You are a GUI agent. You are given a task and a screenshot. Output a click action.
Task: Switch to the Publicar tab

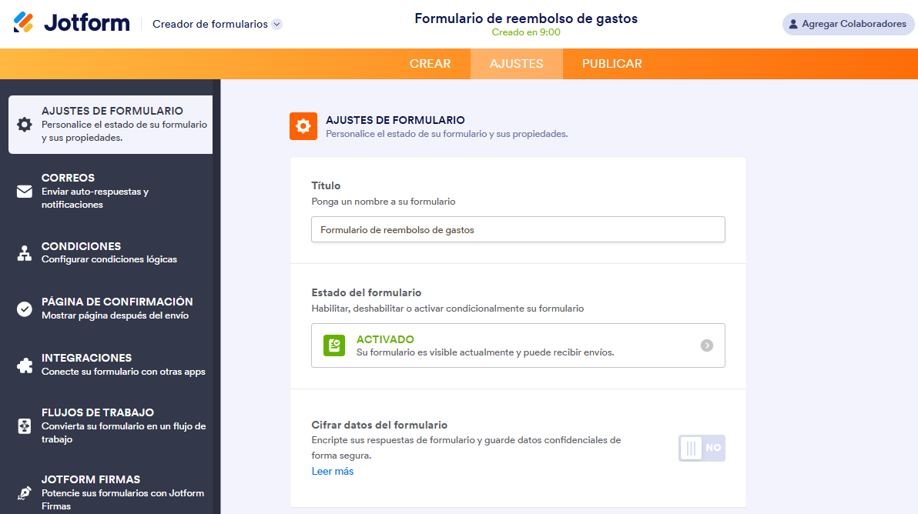click(611, 64)
